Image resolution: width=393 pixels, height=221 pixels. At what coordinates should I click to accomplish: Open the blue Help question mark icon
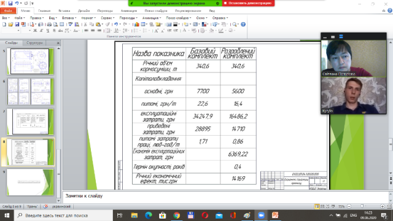[x=243, y=25]
